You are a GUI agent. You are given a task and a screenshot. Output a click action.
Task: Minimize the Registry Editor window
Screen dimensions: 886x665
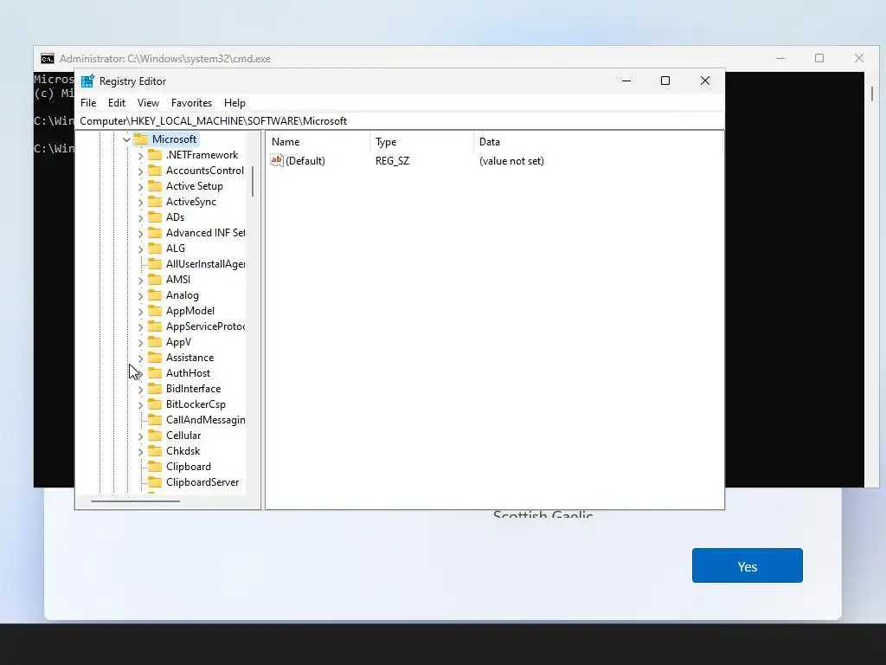[626, 81]
